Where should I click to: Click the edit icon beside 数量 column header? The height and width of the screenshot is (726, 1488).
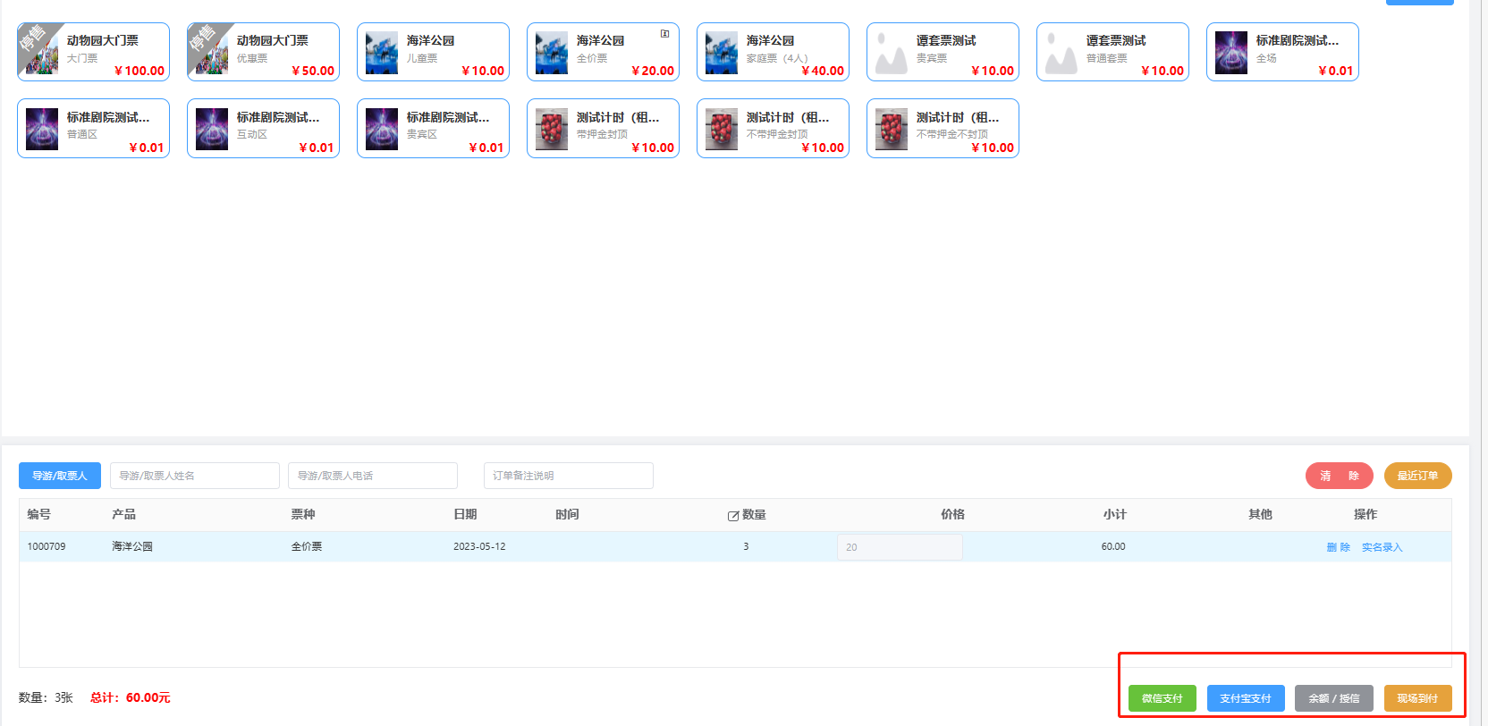pyautogui.click(x=733, y=516)
